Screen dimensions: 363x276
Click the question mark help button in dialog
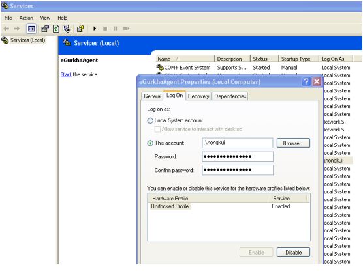(306, 81)
